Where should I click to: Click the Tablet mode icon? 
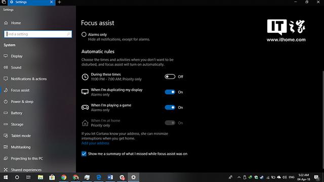[x=6, y=135]
